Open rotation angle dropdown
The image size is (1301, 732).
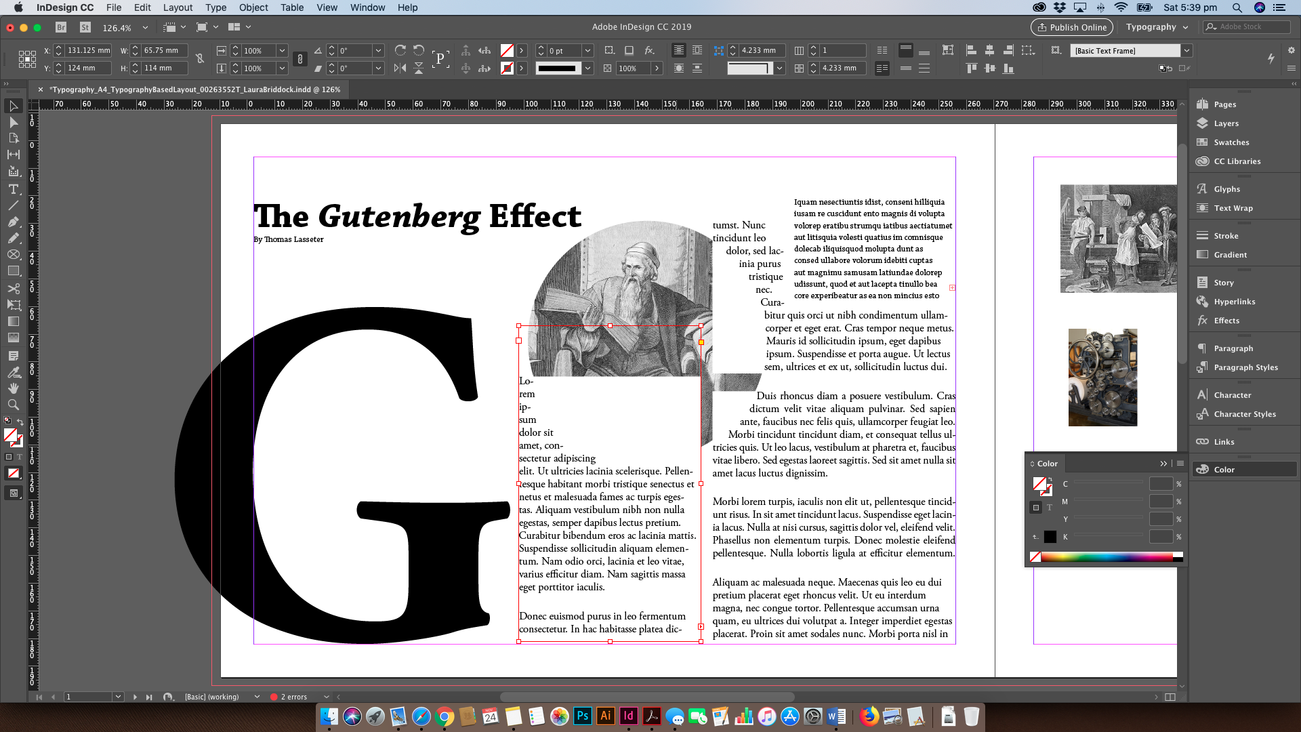378,51
